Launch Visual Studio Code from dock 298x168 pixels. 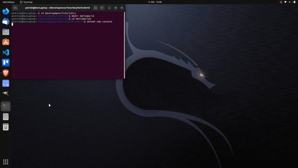pyautogui.click(x=6, y=52)
